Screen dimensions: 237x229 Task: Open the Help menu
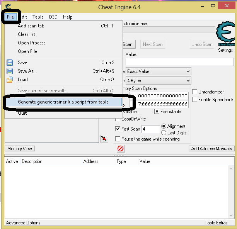(x=68, y=17)
